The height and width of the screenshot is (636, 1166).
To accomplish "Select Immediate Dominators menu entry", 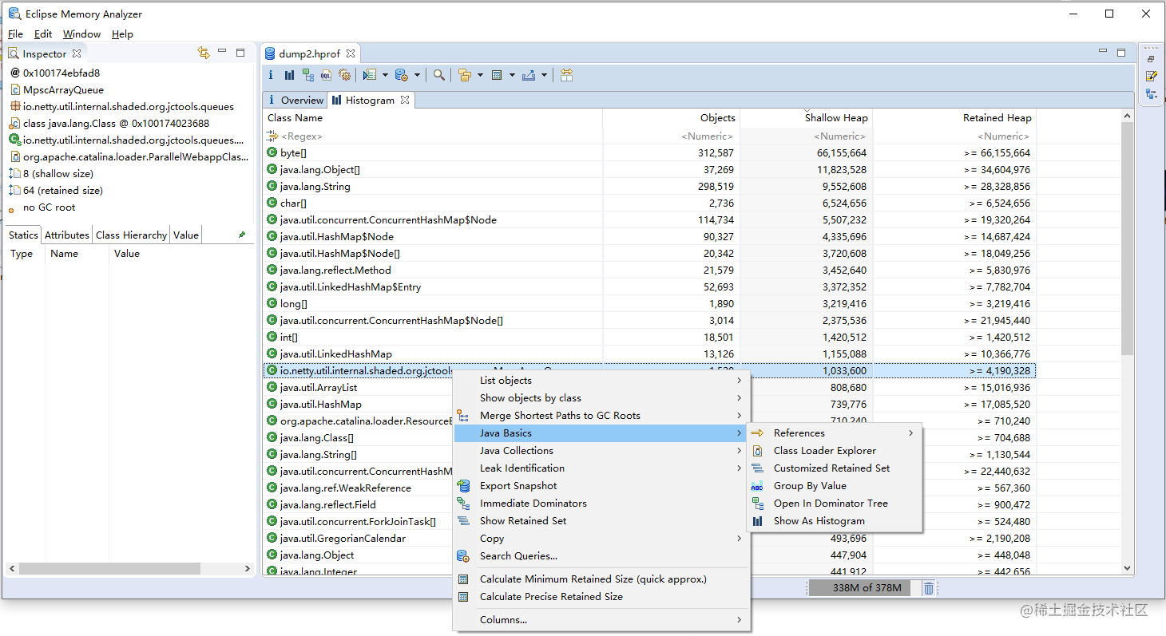I will click(601, 504).
